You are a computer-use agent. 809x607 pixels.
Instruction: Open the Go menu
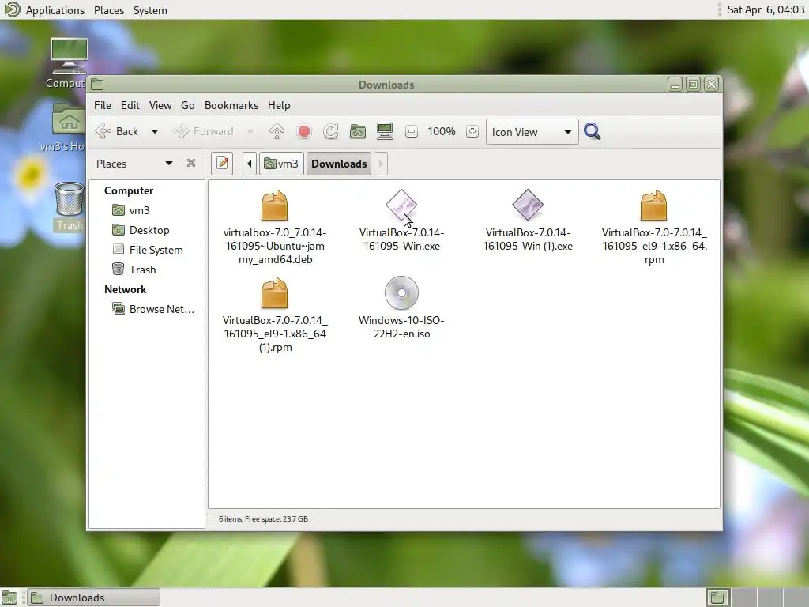pos(188,105)
